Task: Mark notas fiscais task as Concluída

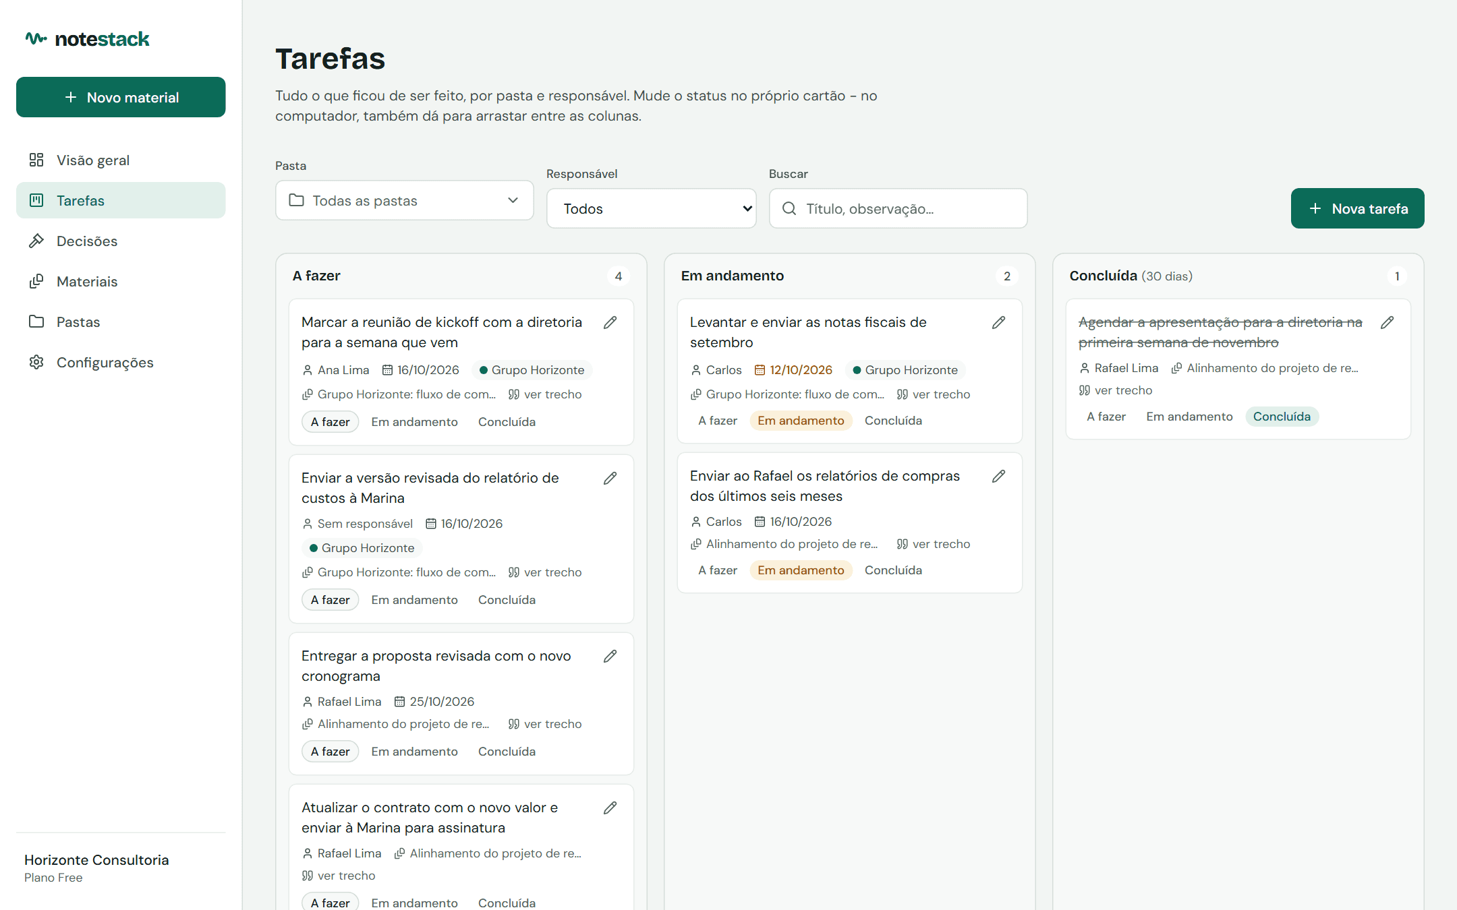Action: coord(893,421)
